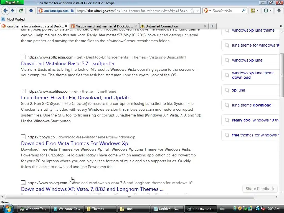Click the scroll down arrow of vertical scrollbar
The height and width of the screenshot is (213, 284).
tap(282, 192)
